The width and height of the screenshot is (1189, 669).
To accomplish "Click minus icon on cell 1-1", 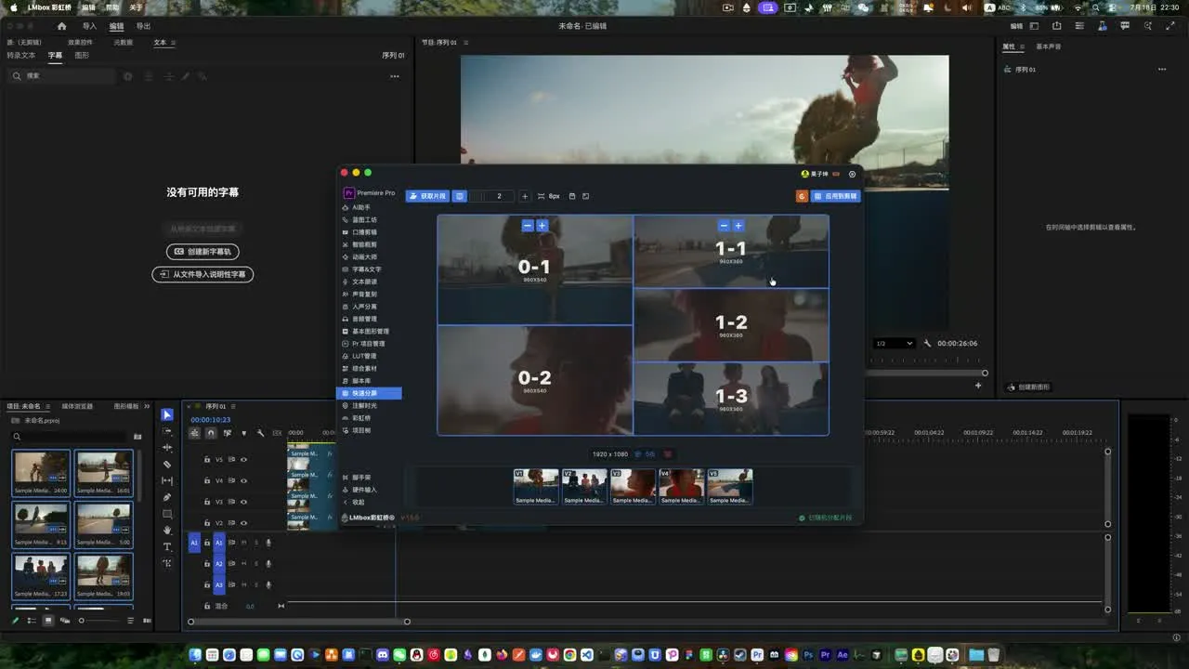I will click(724, 226).
